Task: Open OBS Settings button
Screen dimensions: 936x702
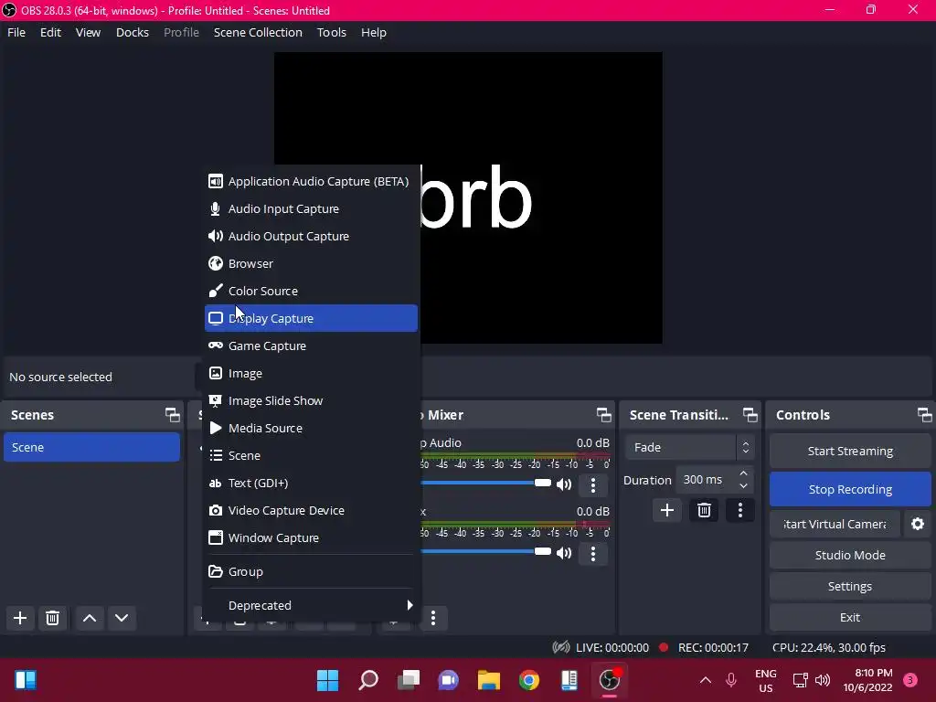Action: (850, 586)
